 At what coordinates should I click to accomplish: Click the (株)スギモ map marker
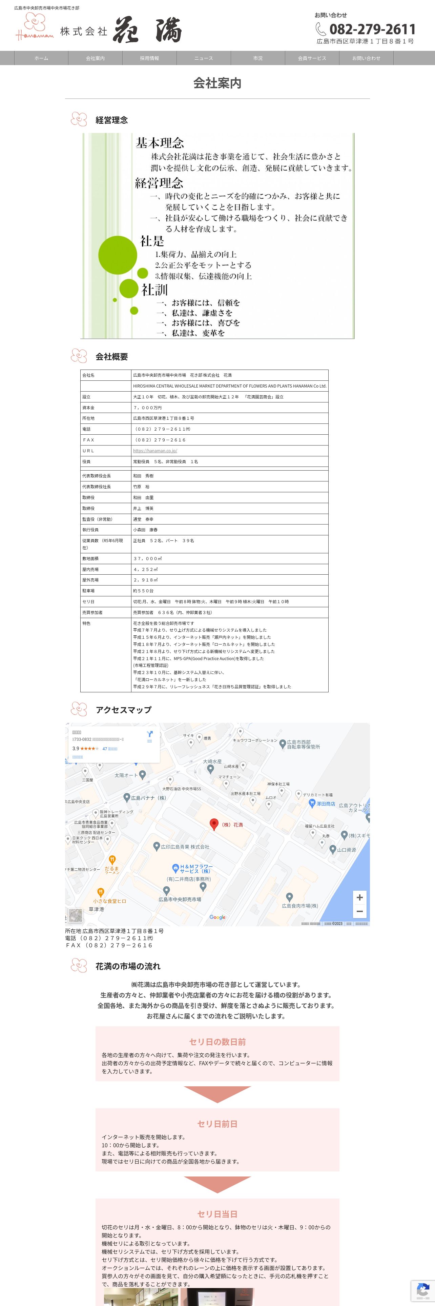344,835
